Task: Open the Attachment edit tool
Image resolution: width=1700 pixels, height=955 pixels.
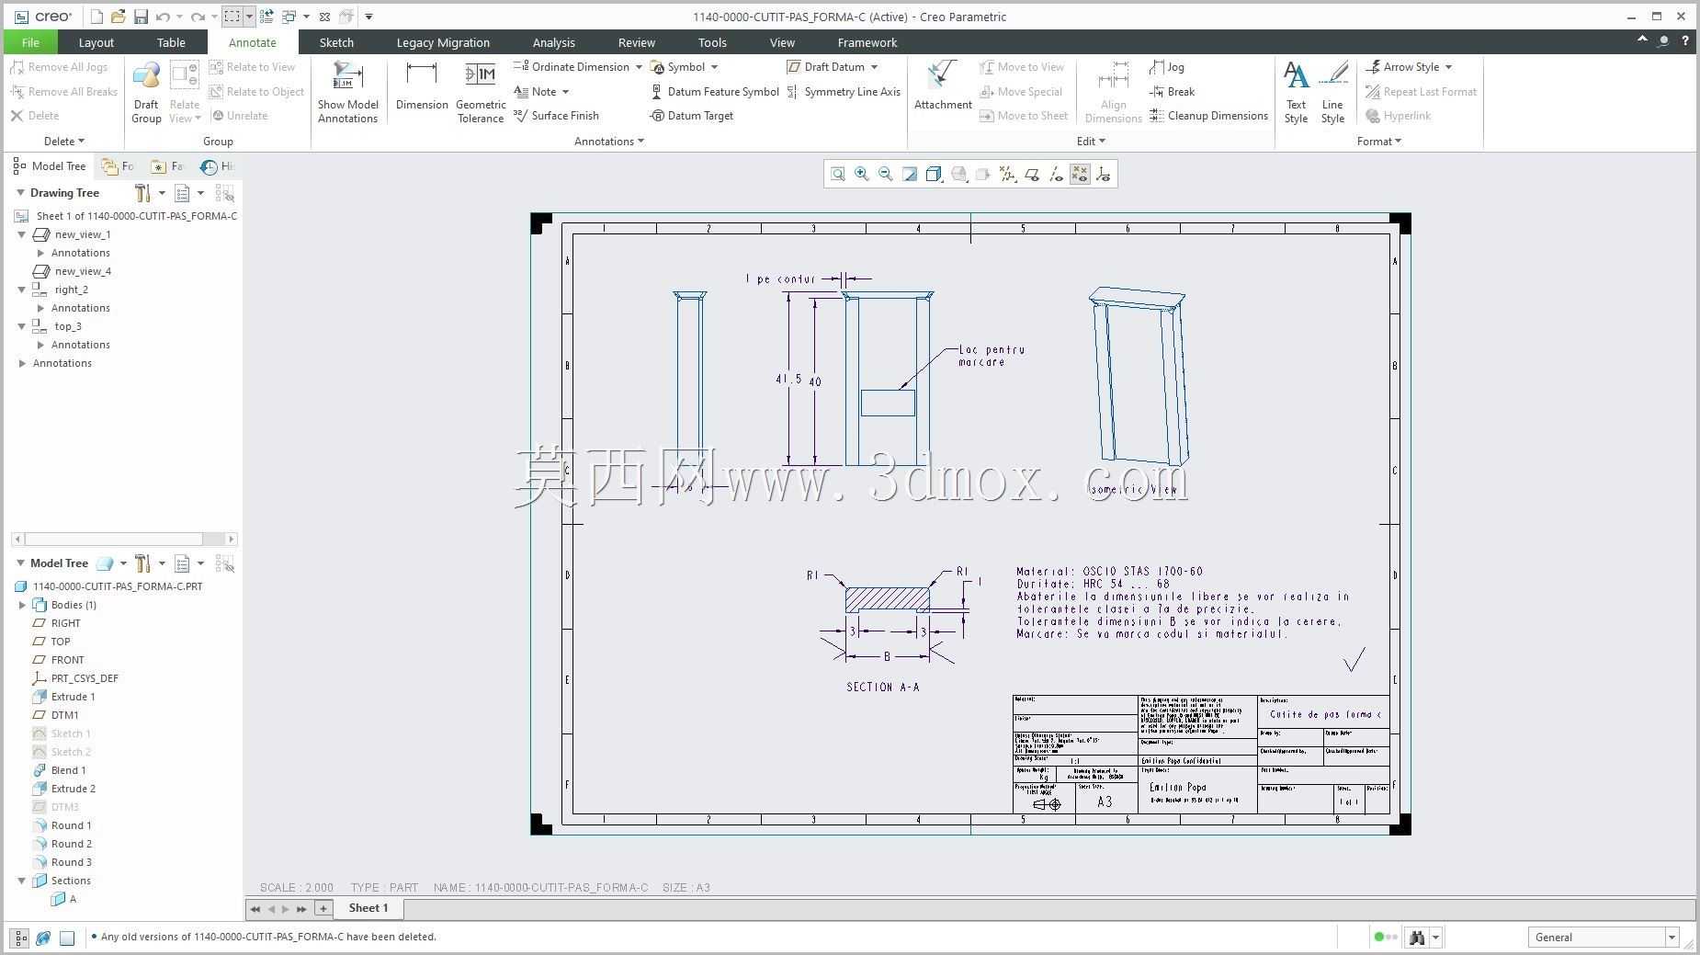Action: 943,87
